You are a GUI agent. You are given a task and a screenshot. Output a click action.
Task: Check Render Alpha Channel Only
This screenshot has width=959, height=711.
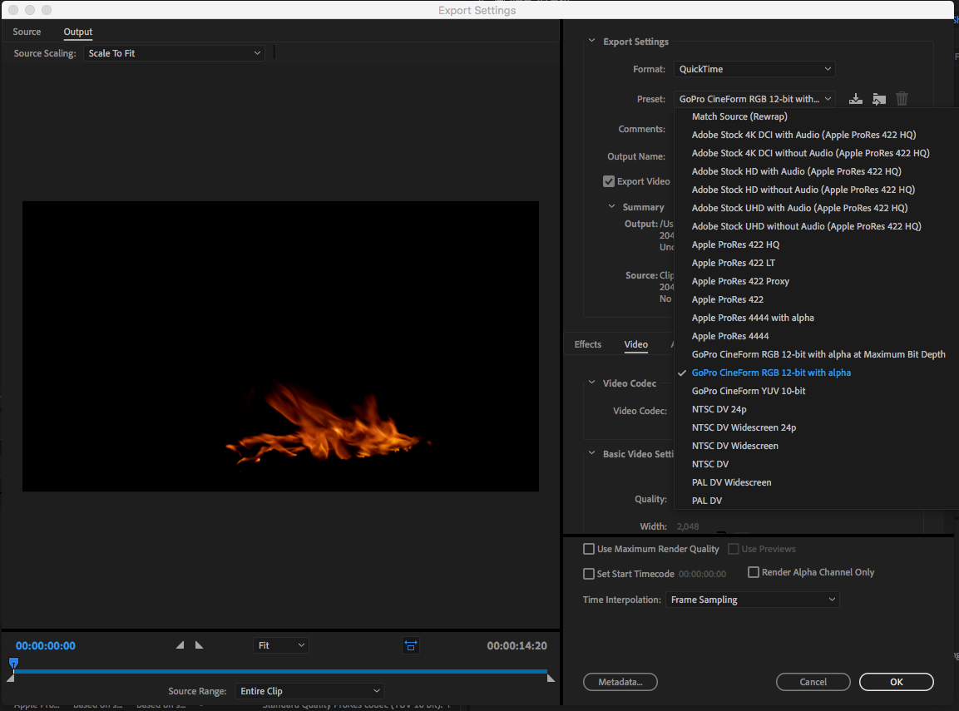coord(754,572)
